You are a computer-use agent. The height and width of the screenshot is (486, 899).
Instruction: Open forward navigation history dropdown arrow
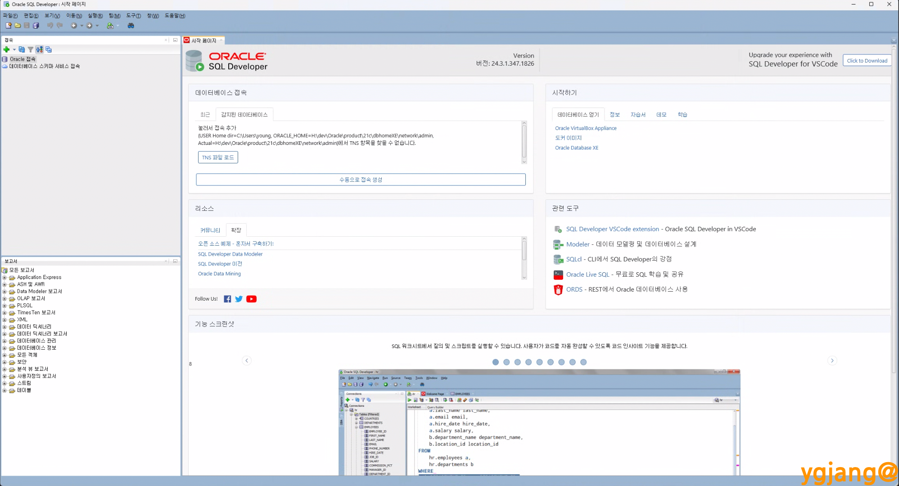97,26
